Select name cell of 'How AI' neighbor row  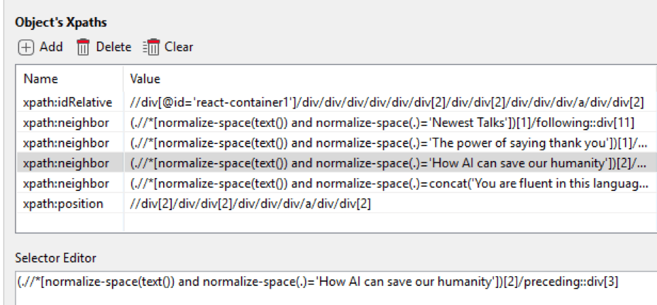tap(70, 163)
